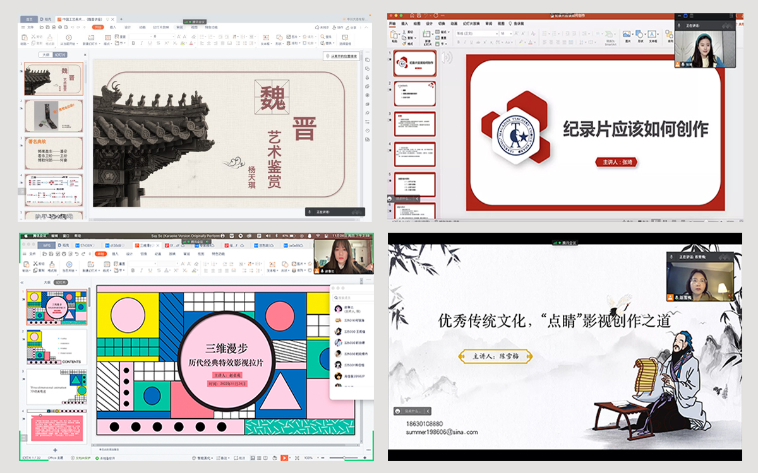Click the 从此开始位置继续 button above the slide
758x473 pixels.
(342, 55)
